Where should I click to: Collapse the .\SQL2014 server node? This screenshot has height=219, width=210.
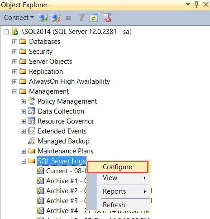click(x=6, y=32)
